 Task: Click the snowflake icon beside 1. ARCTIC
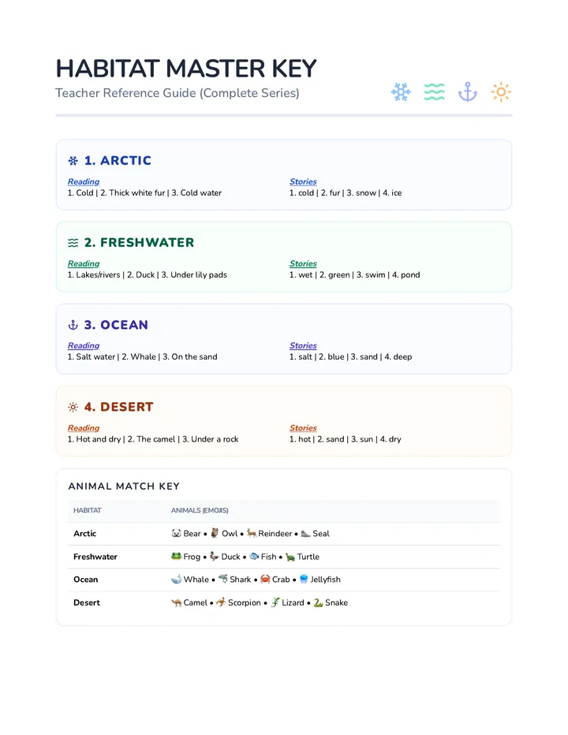pos(73,161)
